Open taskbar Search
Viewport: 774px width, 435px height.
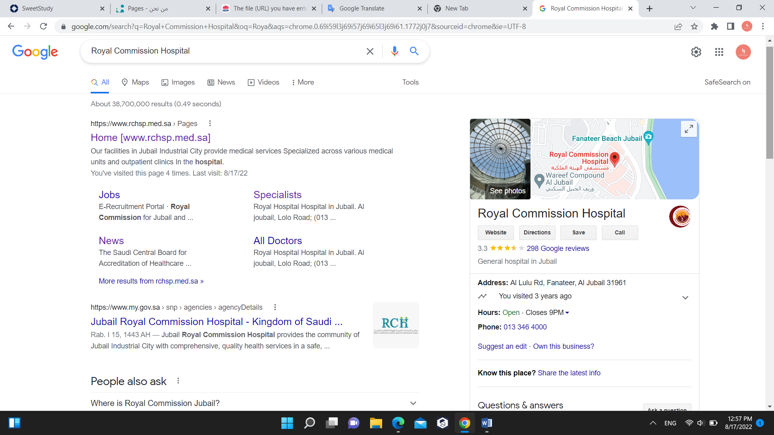(310, 423)
